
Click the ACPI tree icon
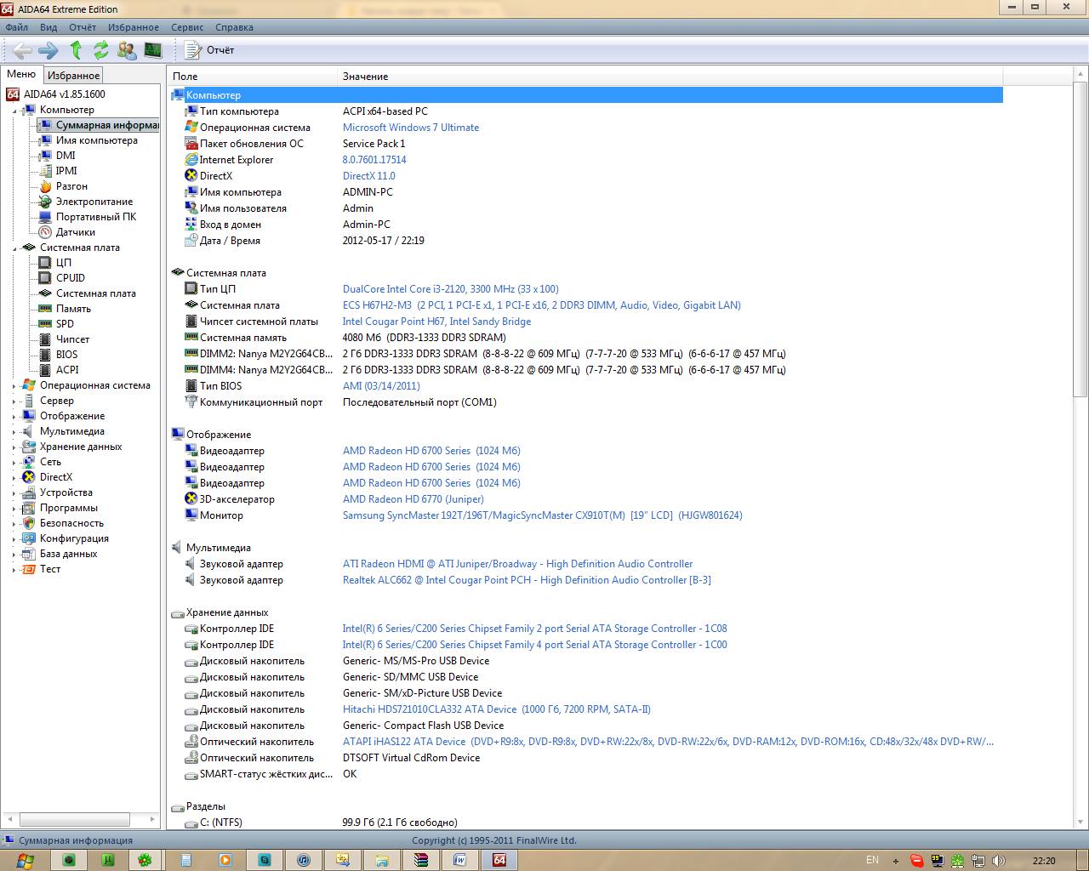(x=46, y=370)
